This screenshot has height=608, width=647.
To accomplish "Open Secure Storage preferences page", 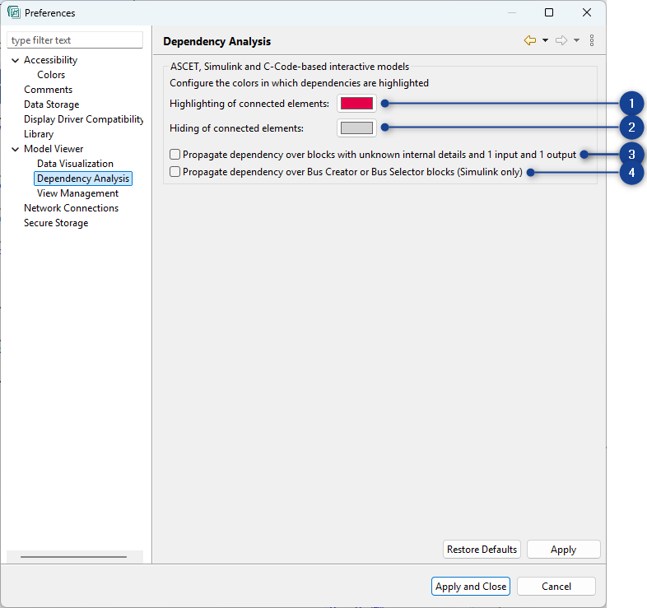I will pos(56,223).
